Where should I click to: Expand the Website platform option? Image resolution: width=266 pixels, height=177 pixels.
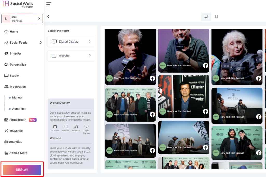tap(71, 56)
